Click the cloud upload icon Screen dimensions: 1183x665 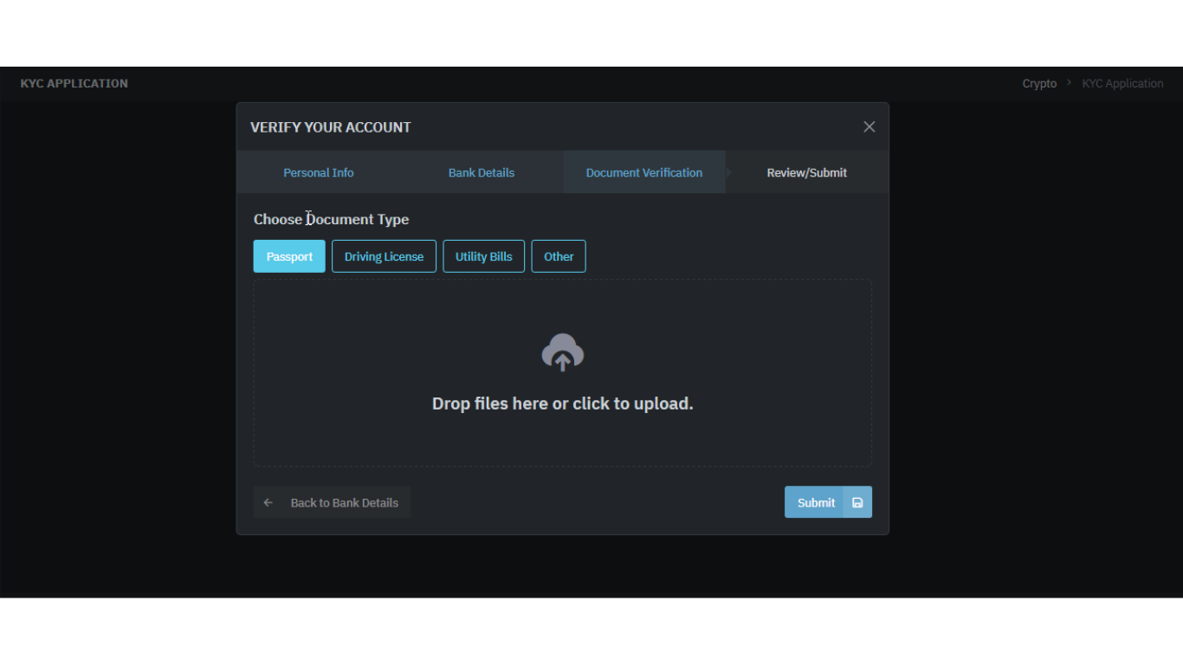point(562,352)
